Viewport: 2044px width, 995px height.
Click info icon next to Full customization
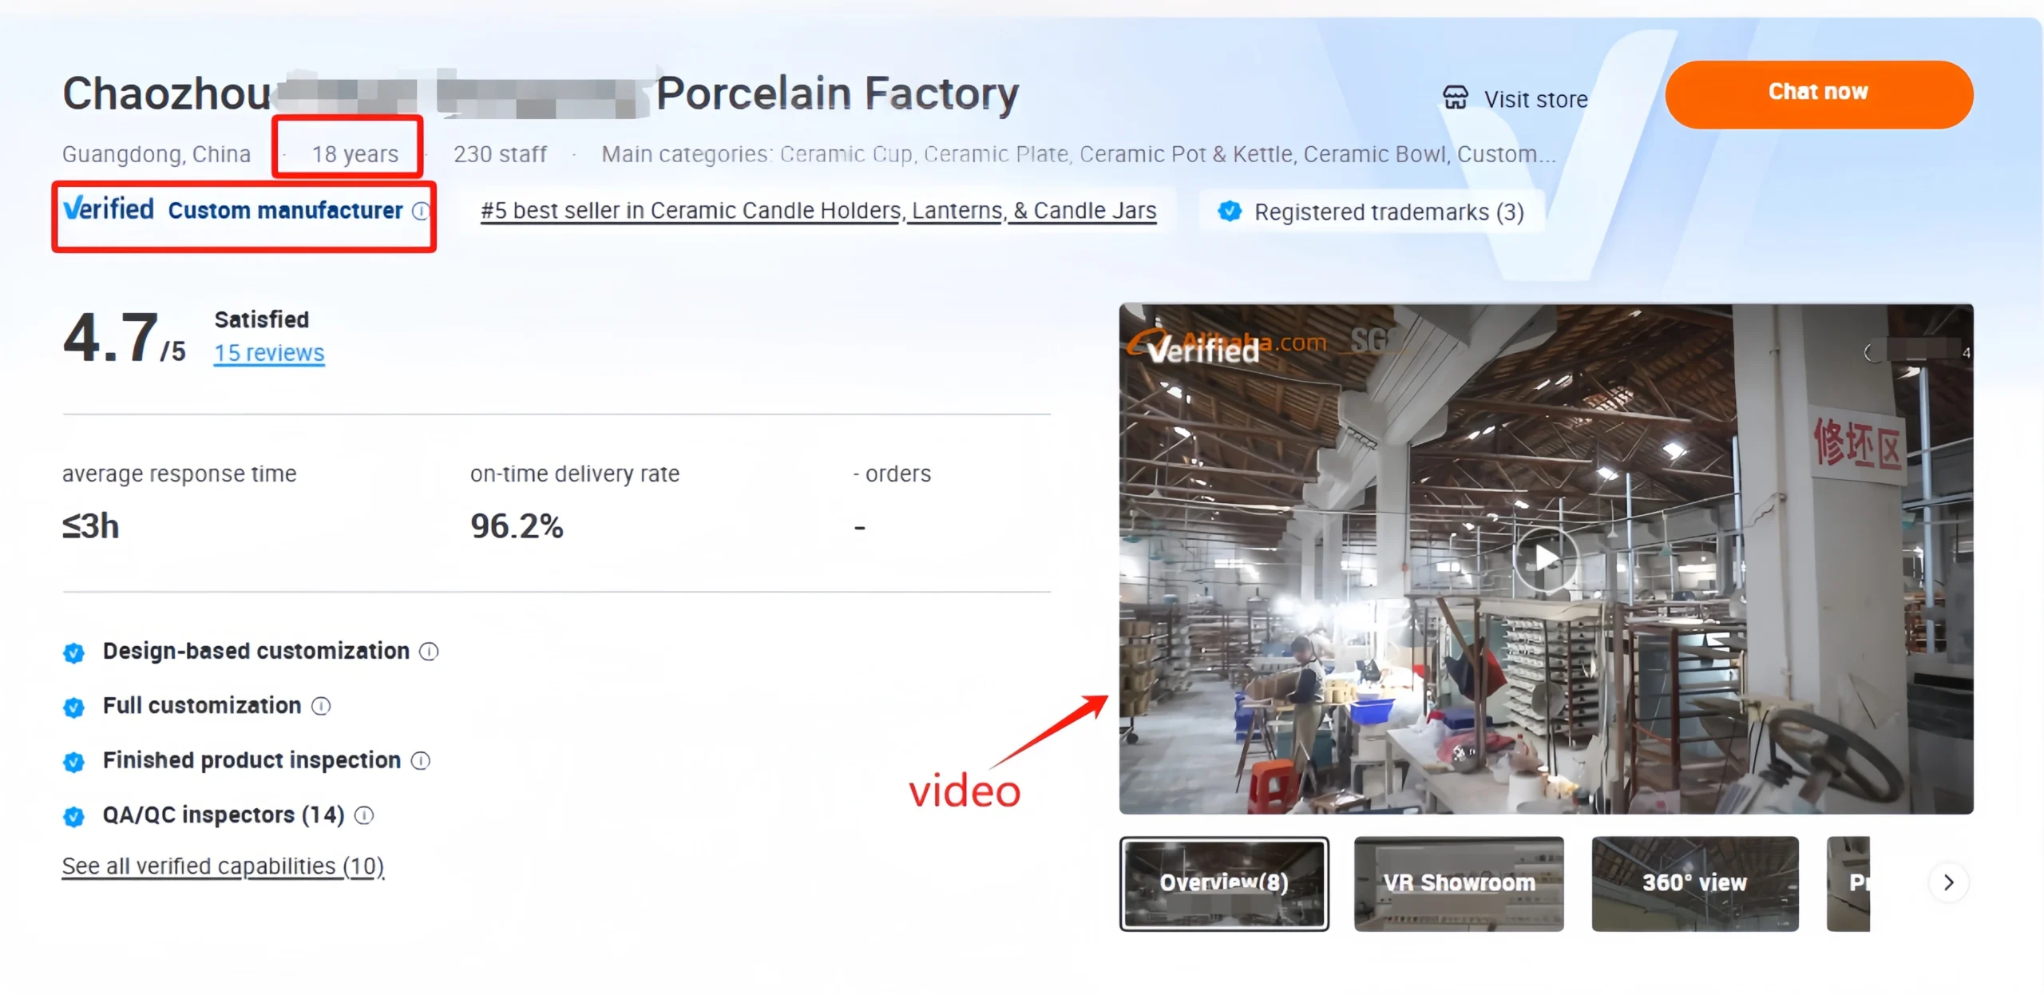pyautogui.click(x=321, y=706)
